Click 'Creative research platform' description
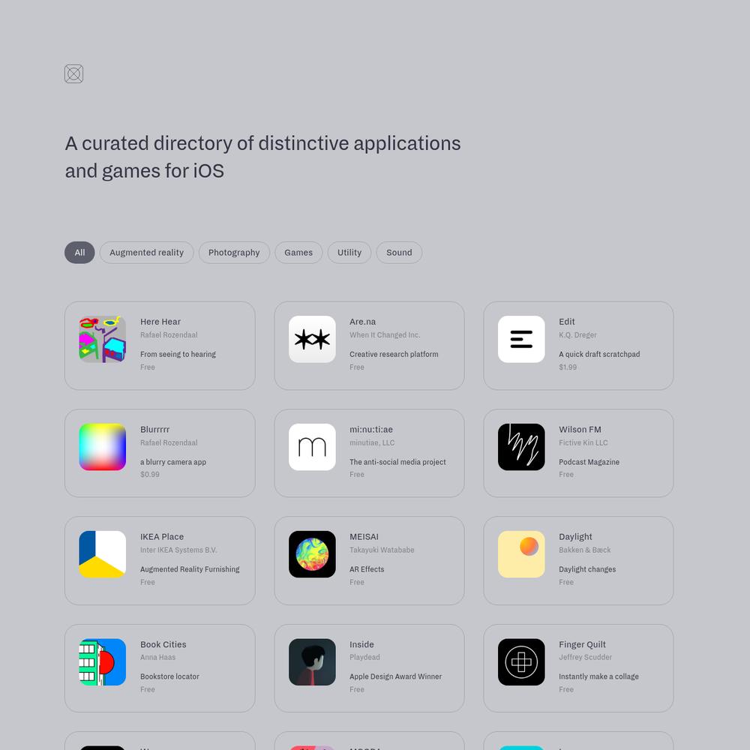The height and width of the screenshot is (750, 750). tap(394, 354)
